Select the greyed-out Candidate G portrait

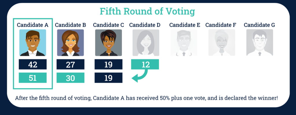(260, 43)
